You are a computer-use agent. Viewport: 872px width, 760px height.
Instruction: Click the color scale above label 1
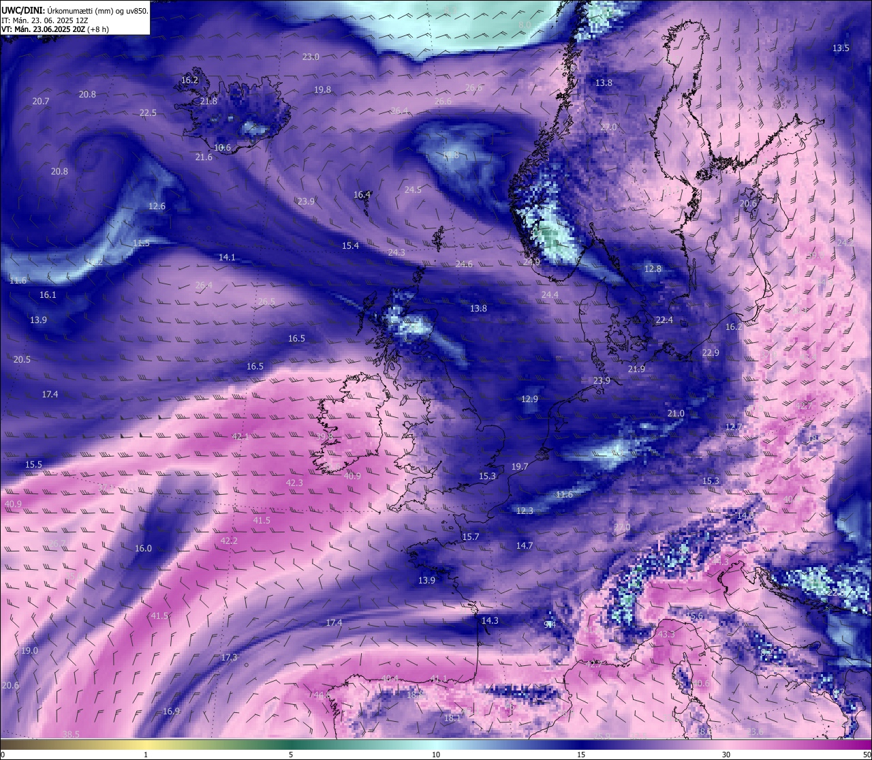coord(146,744)
